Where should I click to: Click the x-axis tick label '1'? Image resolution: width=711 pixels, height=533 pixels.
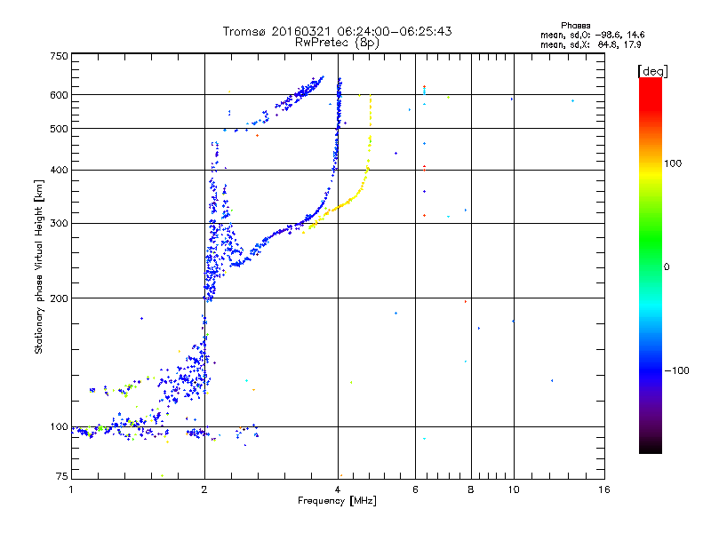[x=71, y=489]
